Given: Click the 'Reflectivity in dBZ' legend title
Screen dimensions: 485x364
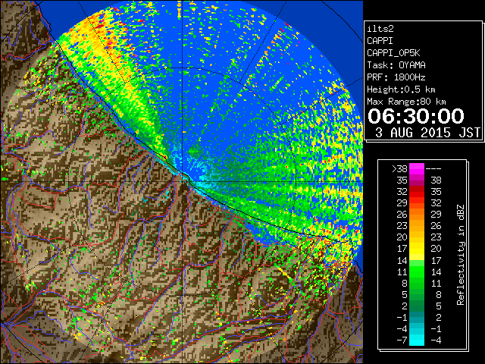Looking at the screenshot, I should pyautogui.click(x=461, y=255).
